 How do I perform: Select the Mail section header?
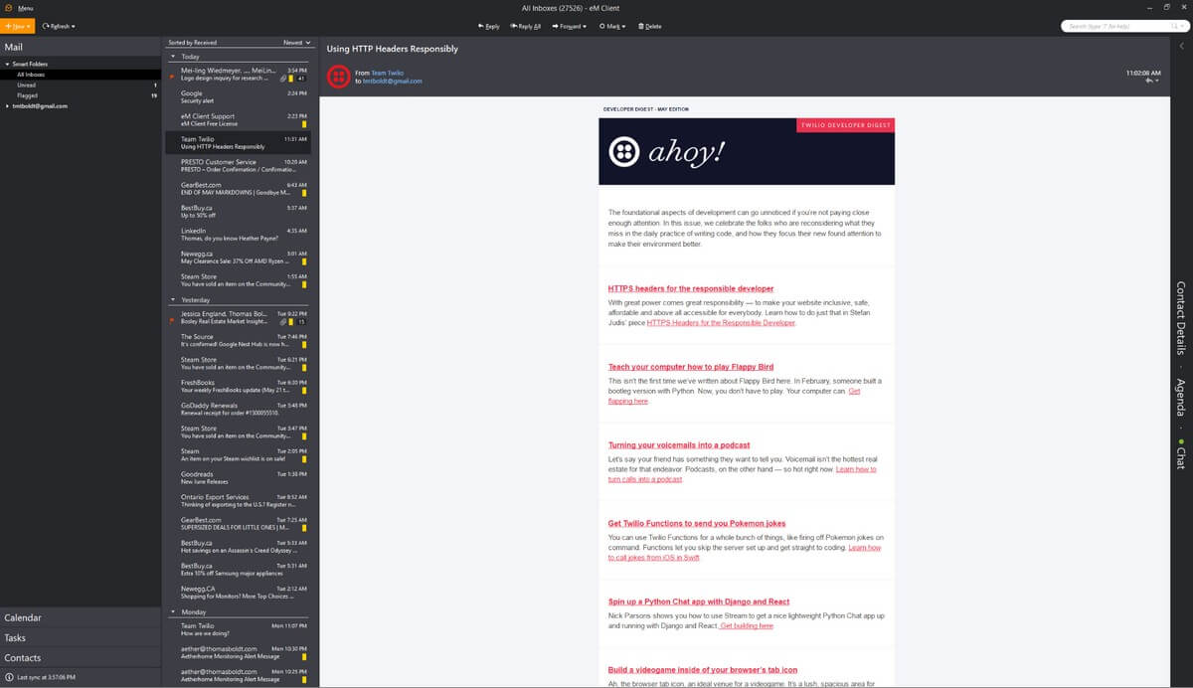(x=80, y=47)
